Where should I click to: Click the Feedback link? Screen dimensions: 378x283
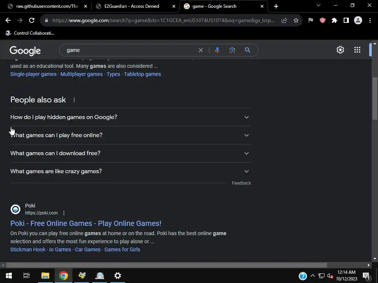241,183
